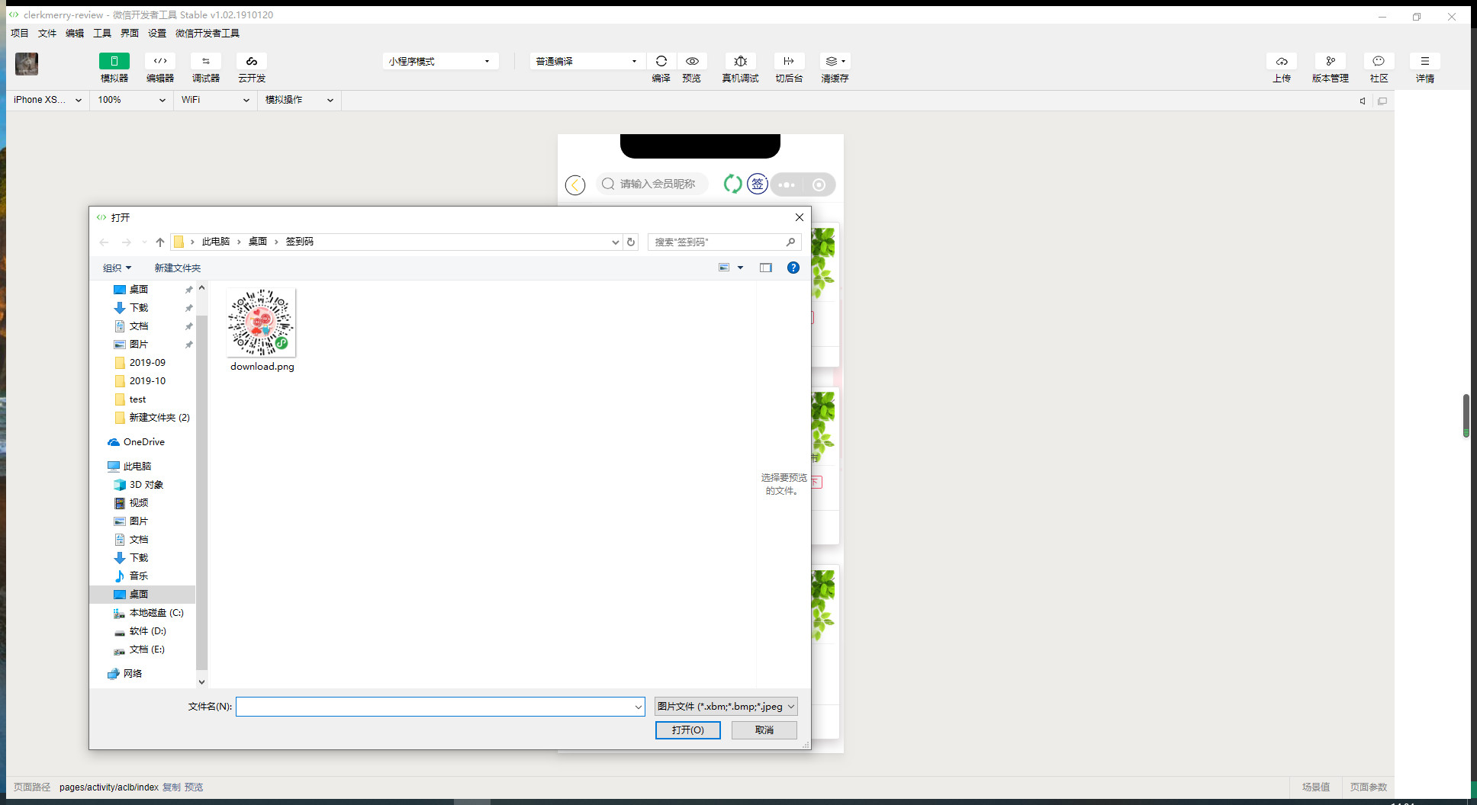Open the simulate operation (模拟操作) dropdown
This screenshot has width=1477, height=805.
pyautogui.click(x=299, y=100)
